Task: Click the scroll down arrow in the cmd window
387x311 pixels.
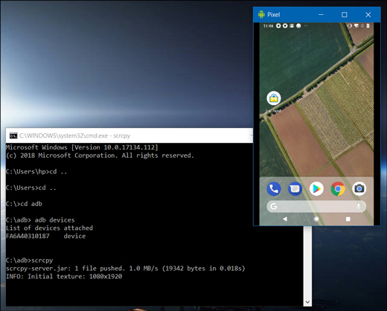Action: click(307, 302)
